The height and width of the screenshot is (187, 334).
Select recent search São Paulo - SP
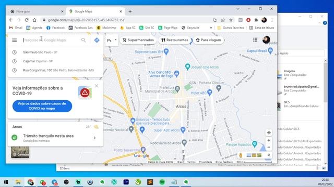pos(55,52)
